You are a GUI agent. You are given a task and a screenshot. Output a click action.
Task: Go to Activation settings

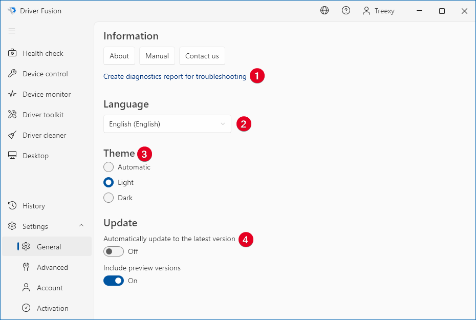[47, 308]
